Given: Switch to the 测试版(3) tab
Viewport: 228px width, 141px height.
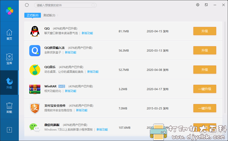Looking at the screenshot, I should click(49, 15).
